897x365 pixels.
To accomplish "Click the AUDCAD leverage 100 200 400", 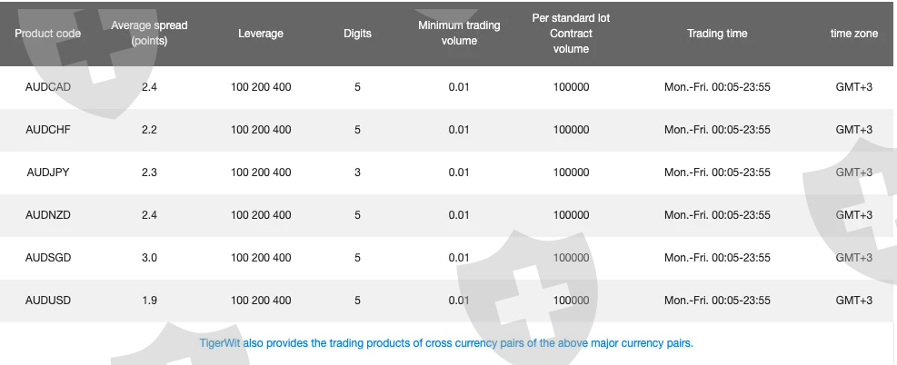I will (x=261, y=87).
